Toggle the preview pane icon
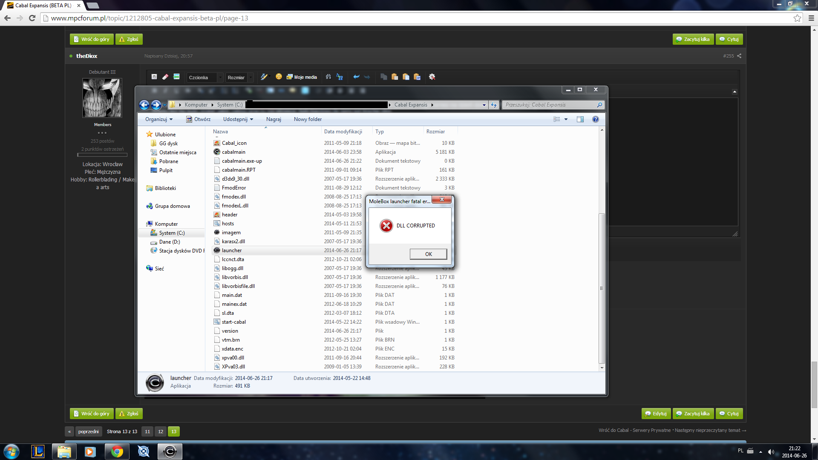Screen dimensions: 818x460 coord(580,119)
